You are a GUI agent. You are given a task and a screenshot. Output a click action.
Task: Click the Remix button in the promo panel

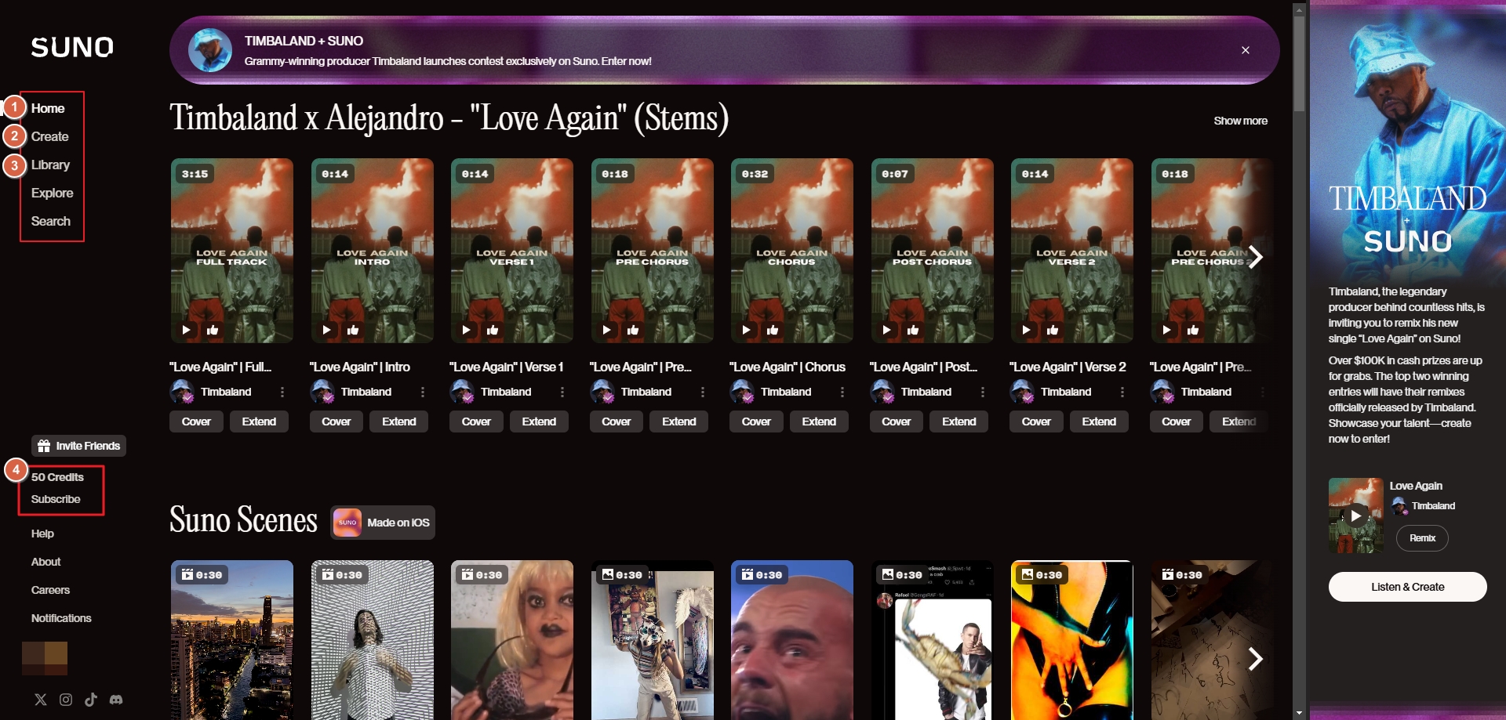1422,538
